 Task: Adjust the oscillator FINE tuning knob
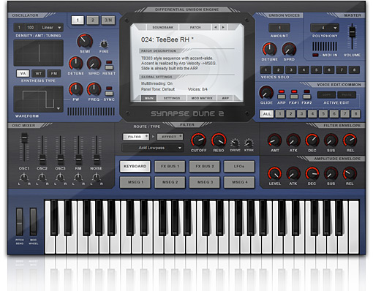(x=104, y=44)
